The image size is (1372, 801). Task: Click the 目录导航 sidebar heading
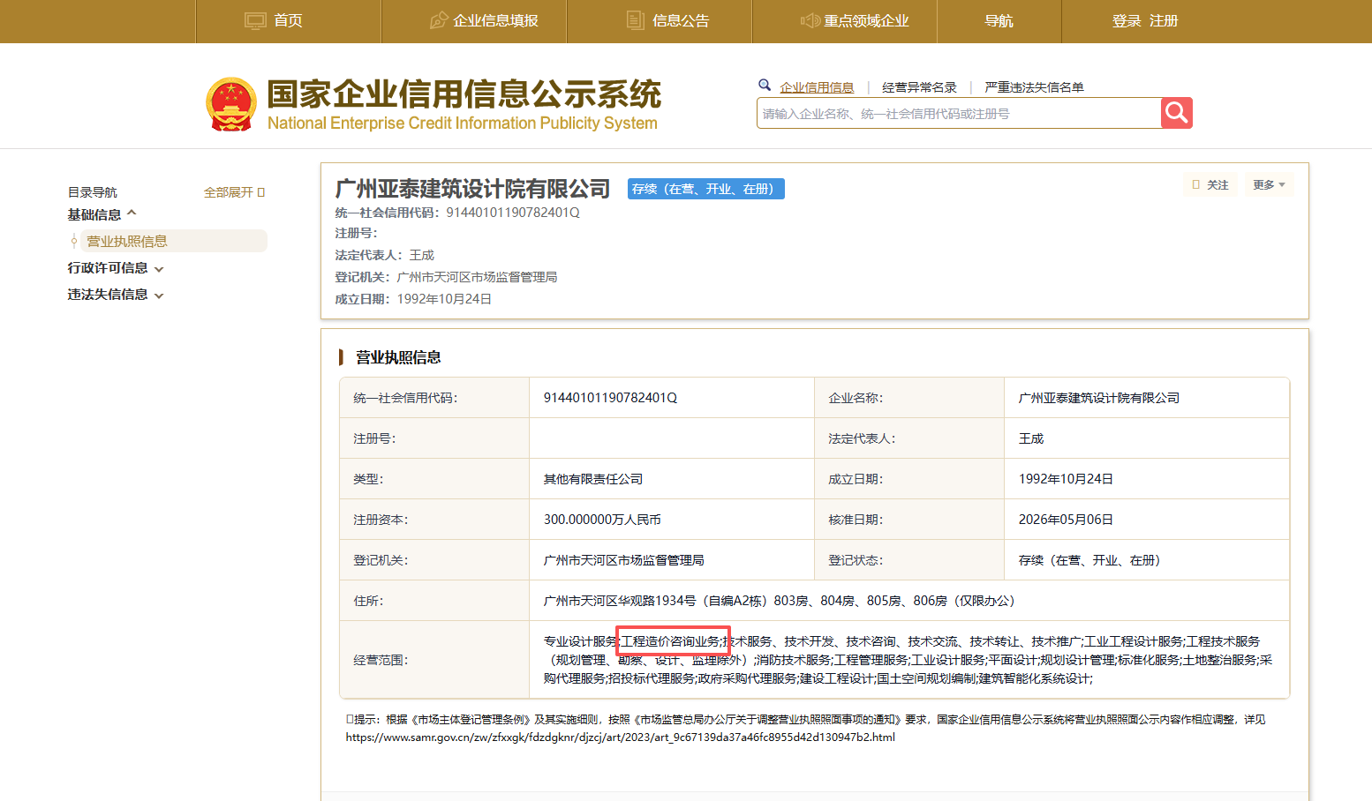[x=93, y=192]
